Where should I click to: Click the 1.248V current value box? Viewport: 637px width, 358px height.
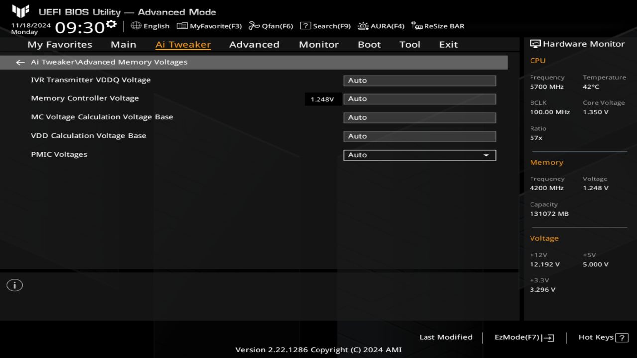322,99
